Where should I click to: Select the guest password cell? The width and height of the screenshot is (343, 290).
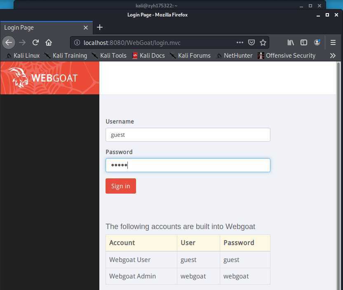[245, 260]
